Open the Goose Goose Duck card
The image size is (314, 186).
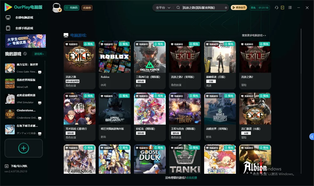[x=150, y=159]
